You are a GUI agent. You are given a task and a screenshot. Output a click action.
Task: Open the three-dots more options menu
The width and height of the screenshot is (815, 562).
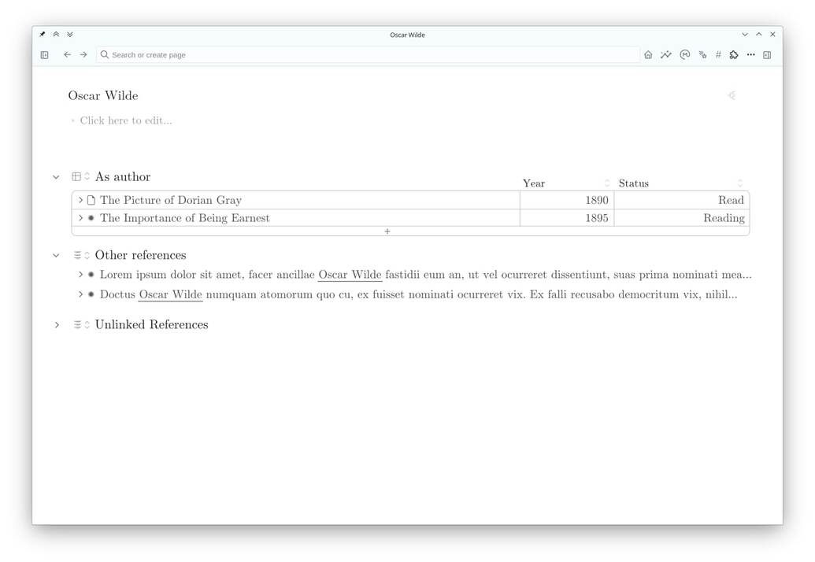coord(750,54)
